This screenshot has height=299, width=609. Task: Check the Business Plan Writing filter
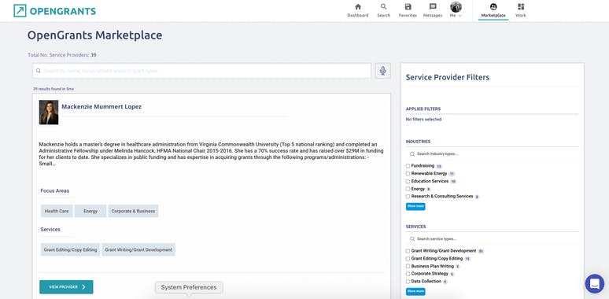(408, 267)
